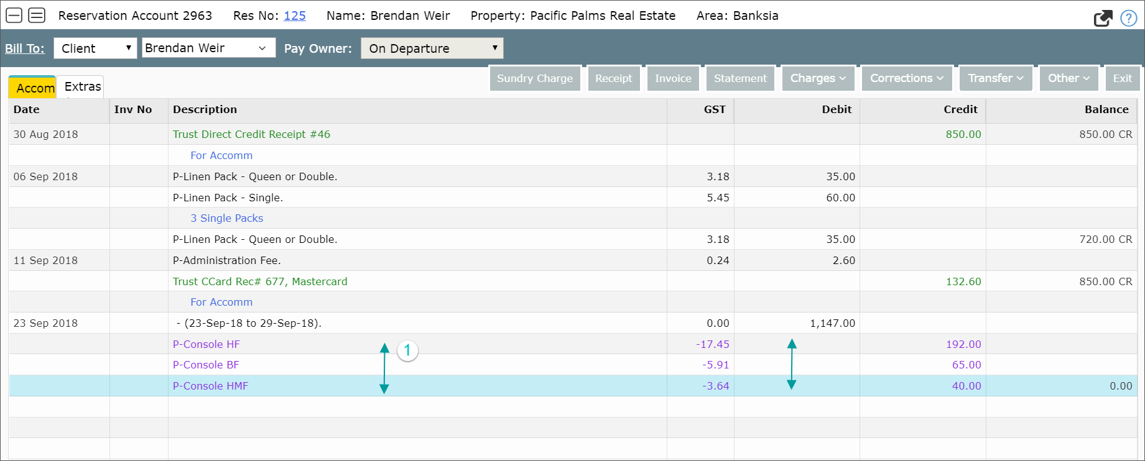Click the Receipt button

click(x=613, y=78)
